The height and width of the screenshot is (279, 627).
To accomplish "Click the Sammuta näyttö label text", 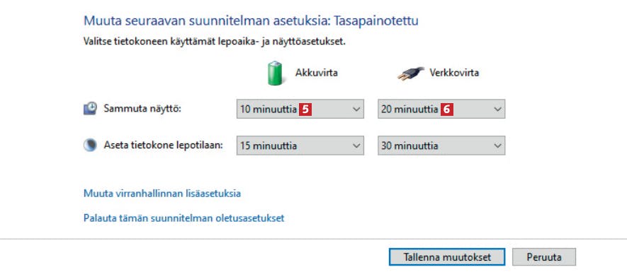I will pos(142,108).
